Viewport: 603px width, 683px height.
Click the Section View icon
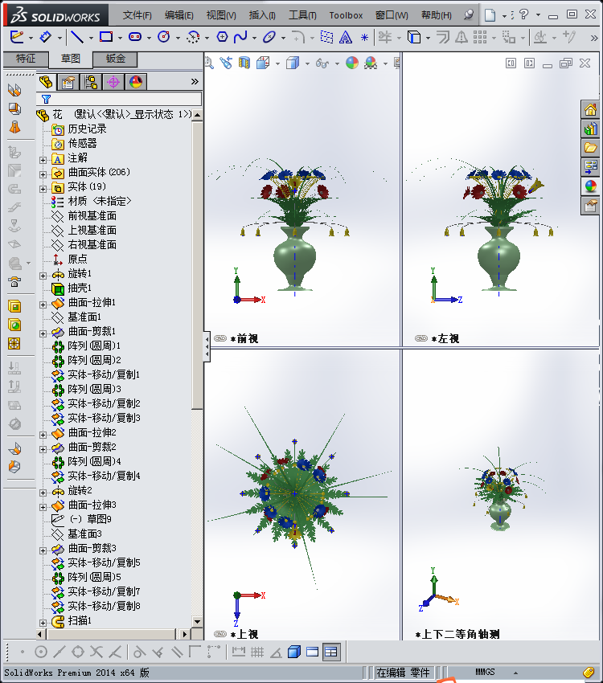coord(244,63)
